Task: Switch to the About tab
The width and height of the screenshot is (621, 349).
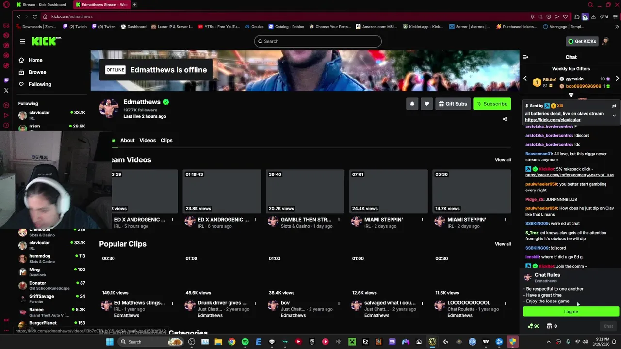Action: click(x=128, y=140)
